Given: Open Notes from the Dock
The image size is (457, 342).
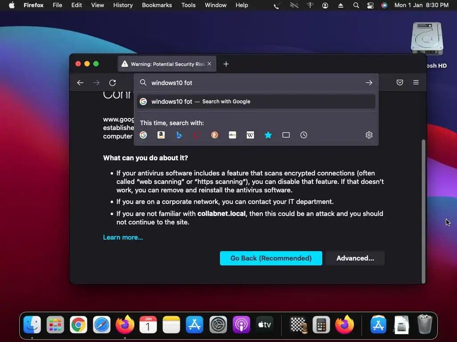Looking at the screenshot, I should click(x=171, y=325).
